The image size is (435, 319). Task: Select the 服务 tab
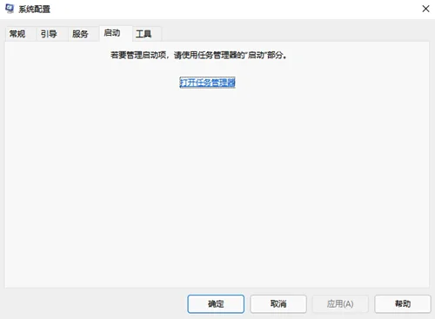point(80,34)
